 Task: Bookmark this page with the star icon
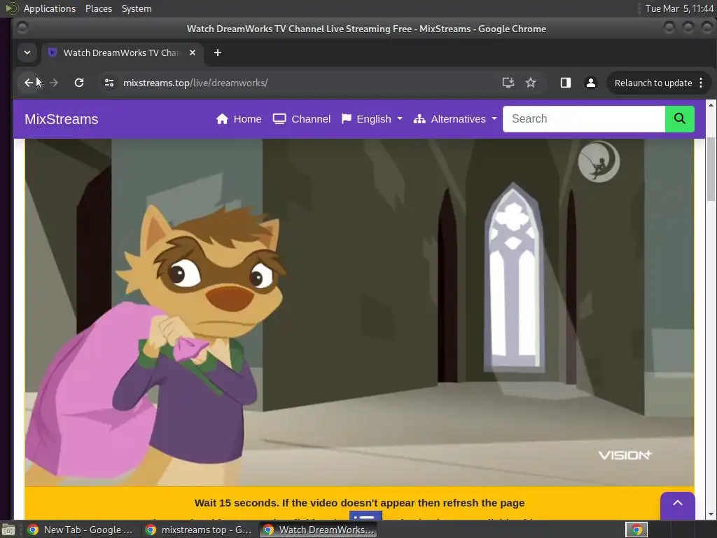coord(531,83)
